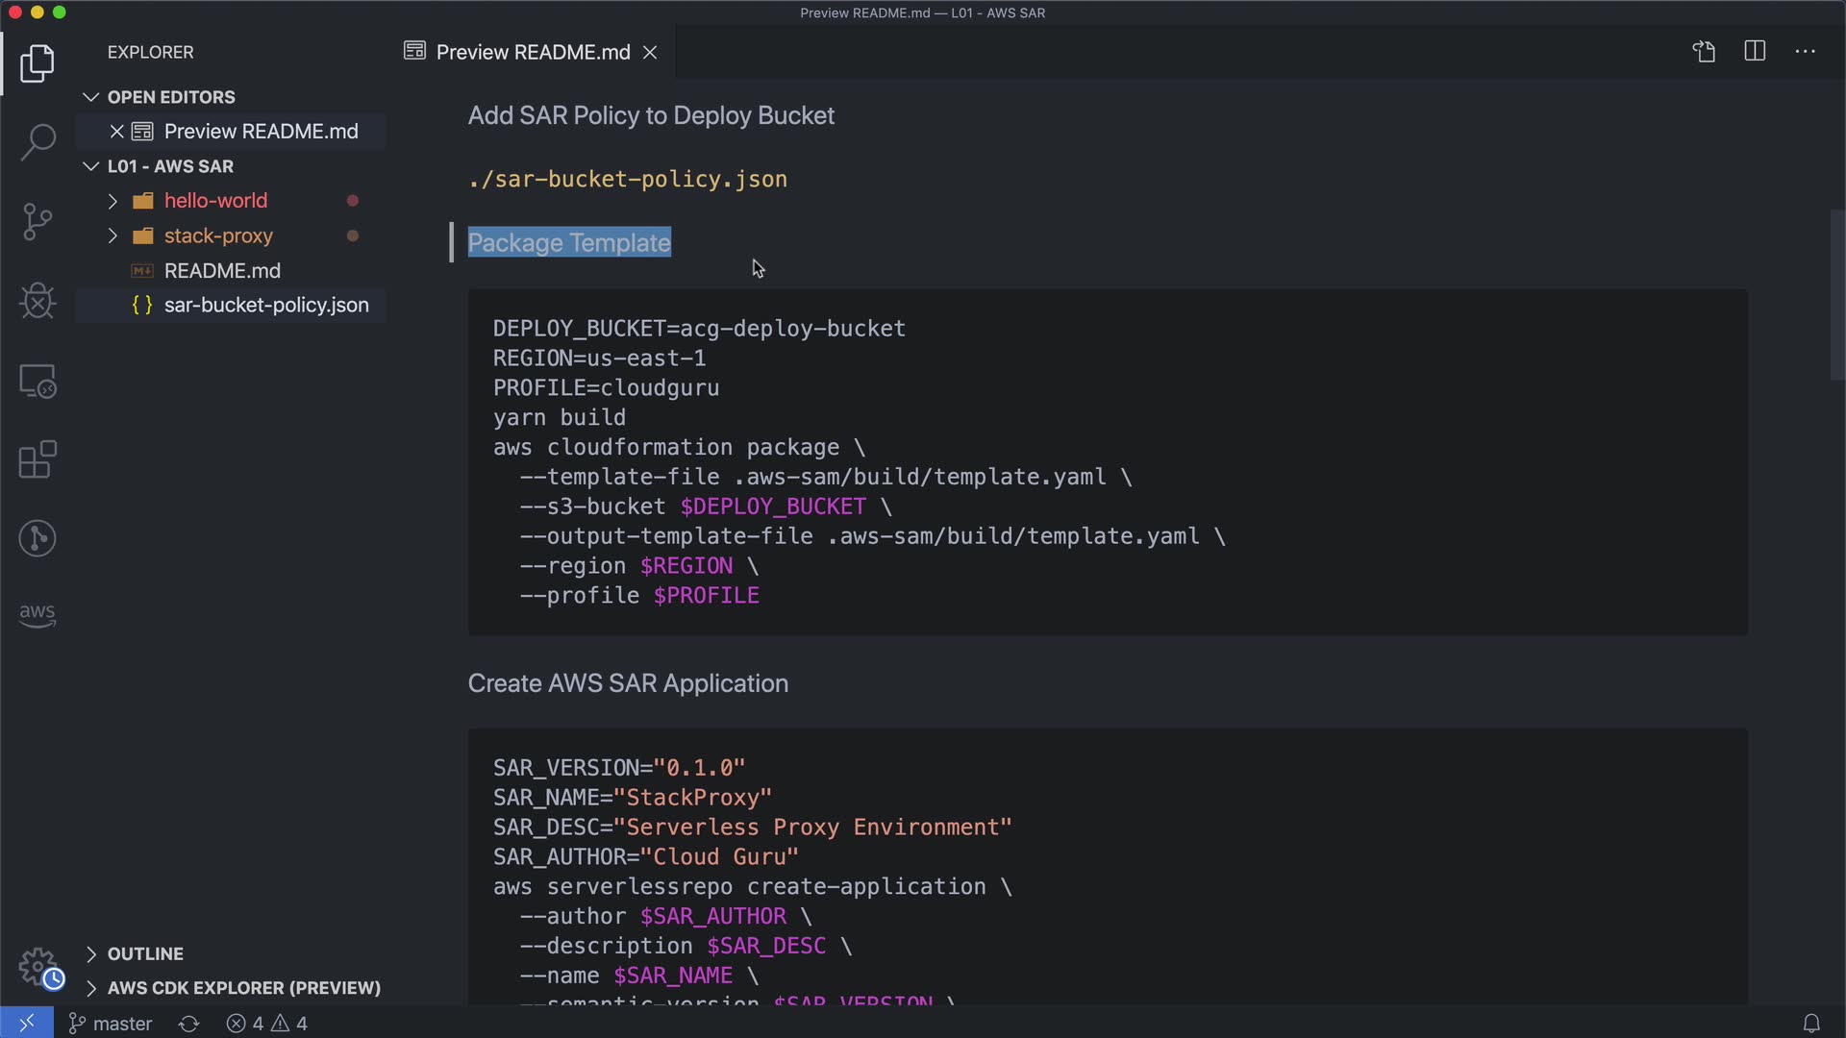Screen dimensions: 1846x1038
Task: Open the Remote Explorer view
Action: [37, 382]
